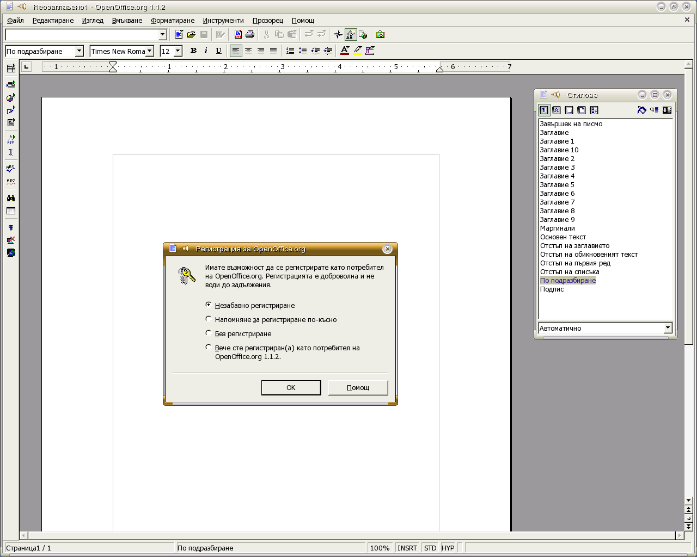Screen dimensions: 697x557
Task: Click the Open file folder icon
Action: point(191,34)
